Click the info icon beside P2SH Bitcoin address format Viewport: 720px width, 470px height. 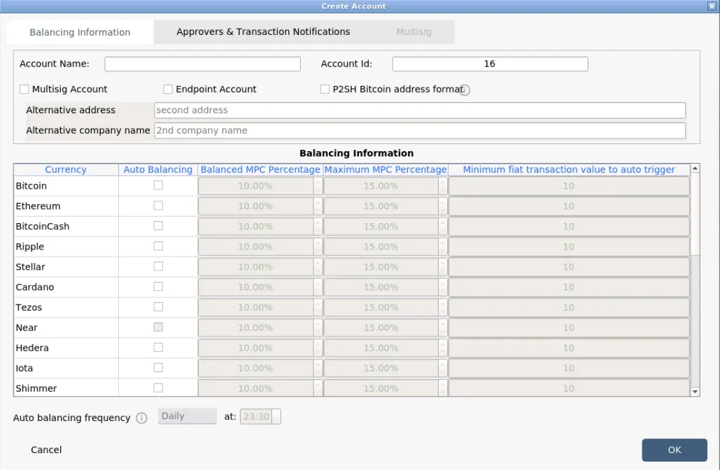(x=465, y=90)
